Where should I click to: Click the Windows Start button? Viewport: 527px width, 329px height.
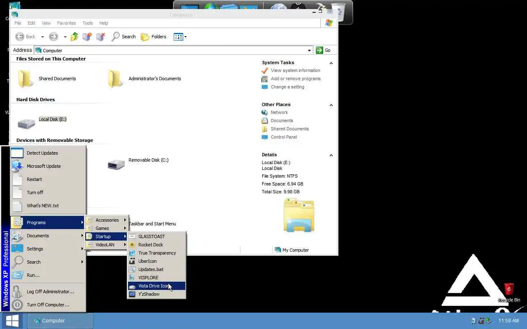point(12,321)
